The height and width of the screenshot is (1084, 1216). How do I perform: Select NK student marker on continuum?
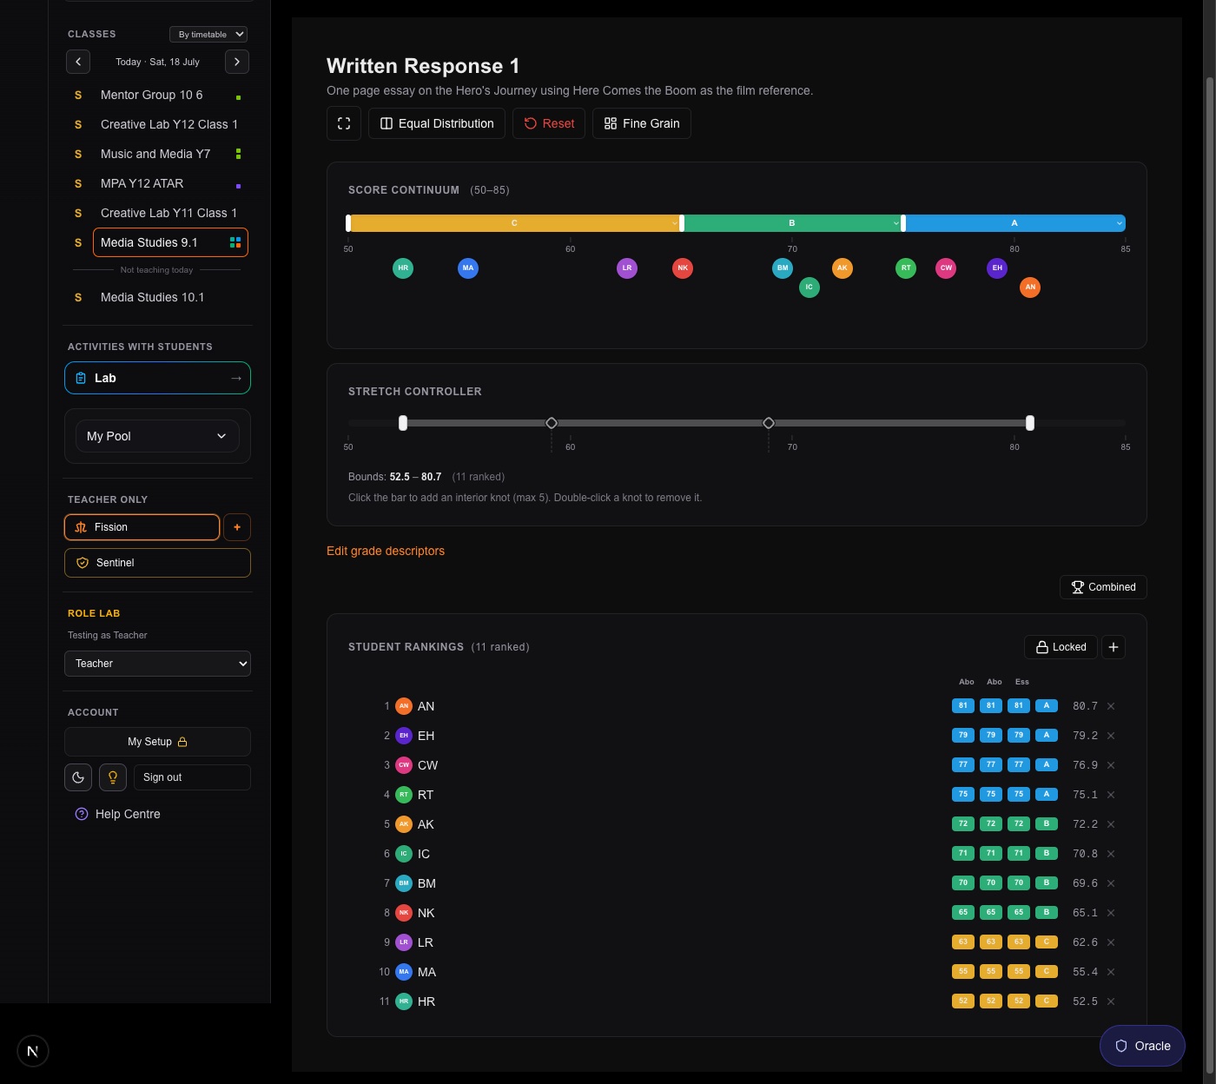pos(683,268)
